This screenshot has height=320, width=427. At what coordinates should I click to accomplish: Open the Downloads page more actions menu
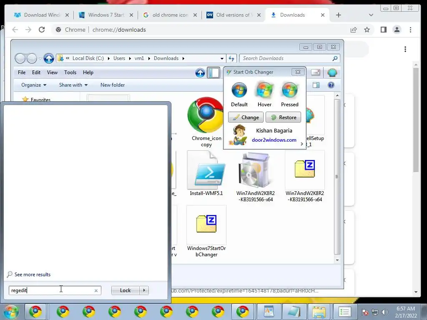(x=405, y=49)
